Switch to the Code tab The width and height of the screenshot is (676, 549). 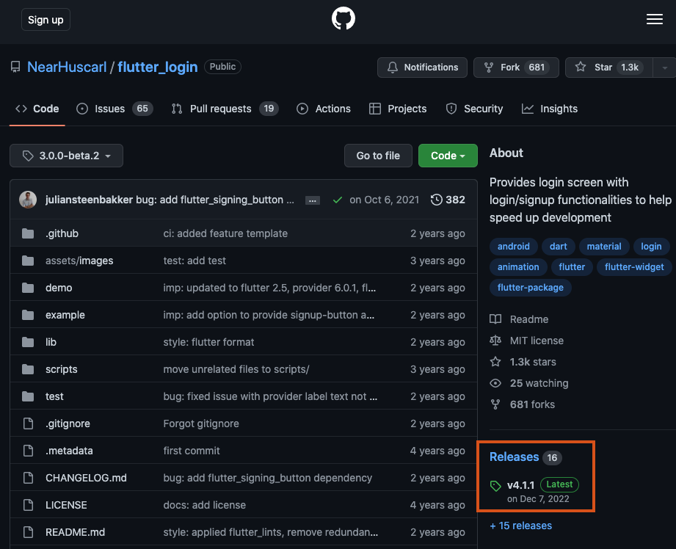[37, 109]
